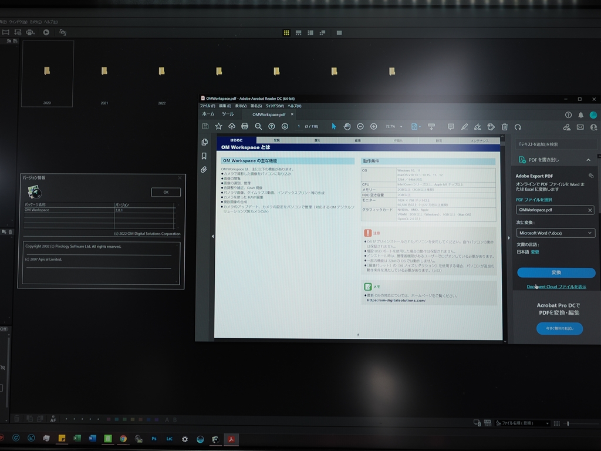Go to the next page arrow
Viewport: 601px width, 451px height.
[x=285, y=127]
